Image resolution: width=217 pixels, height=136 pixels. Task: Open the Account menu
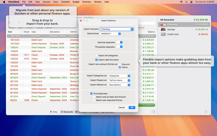coord(46,2)
